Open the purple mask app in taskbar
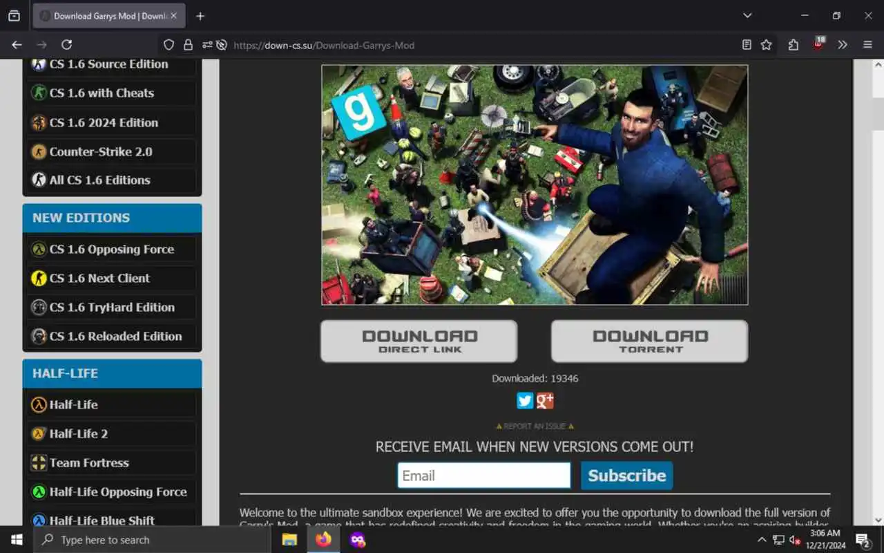884x553 pixels. pyautogui.click(x=357, y=540)
